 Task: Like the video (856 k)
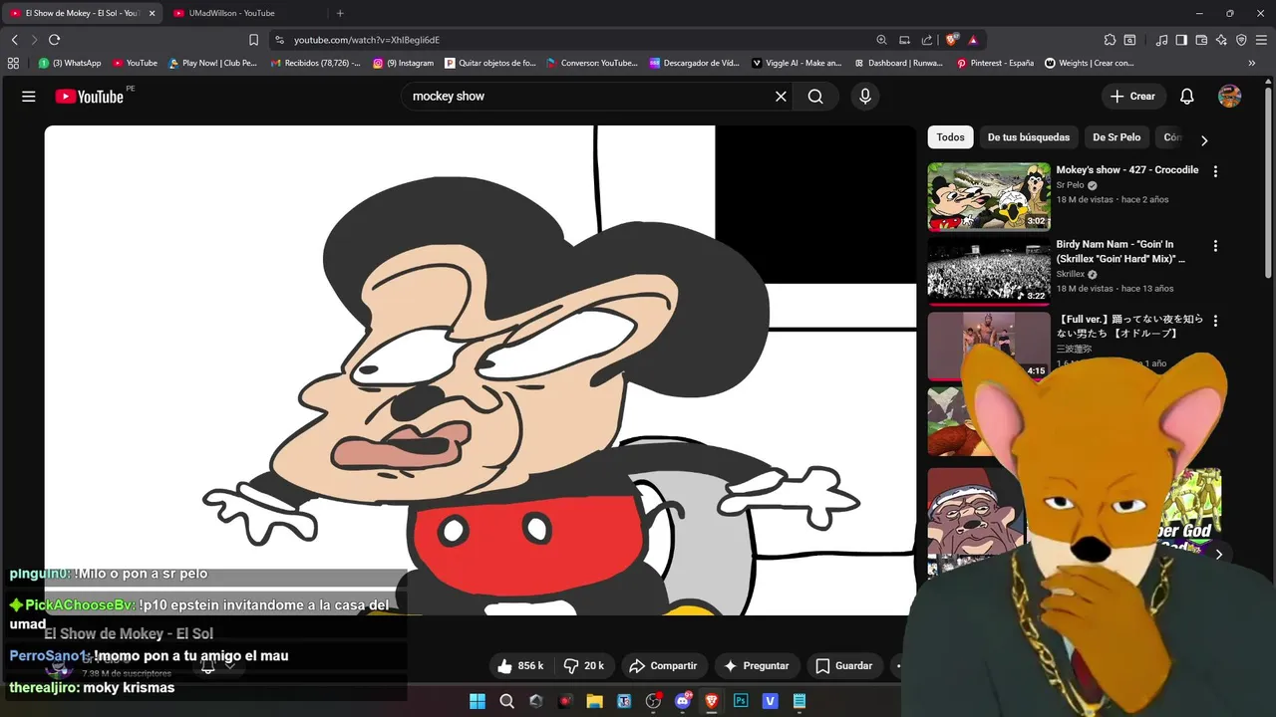(519, 665)
